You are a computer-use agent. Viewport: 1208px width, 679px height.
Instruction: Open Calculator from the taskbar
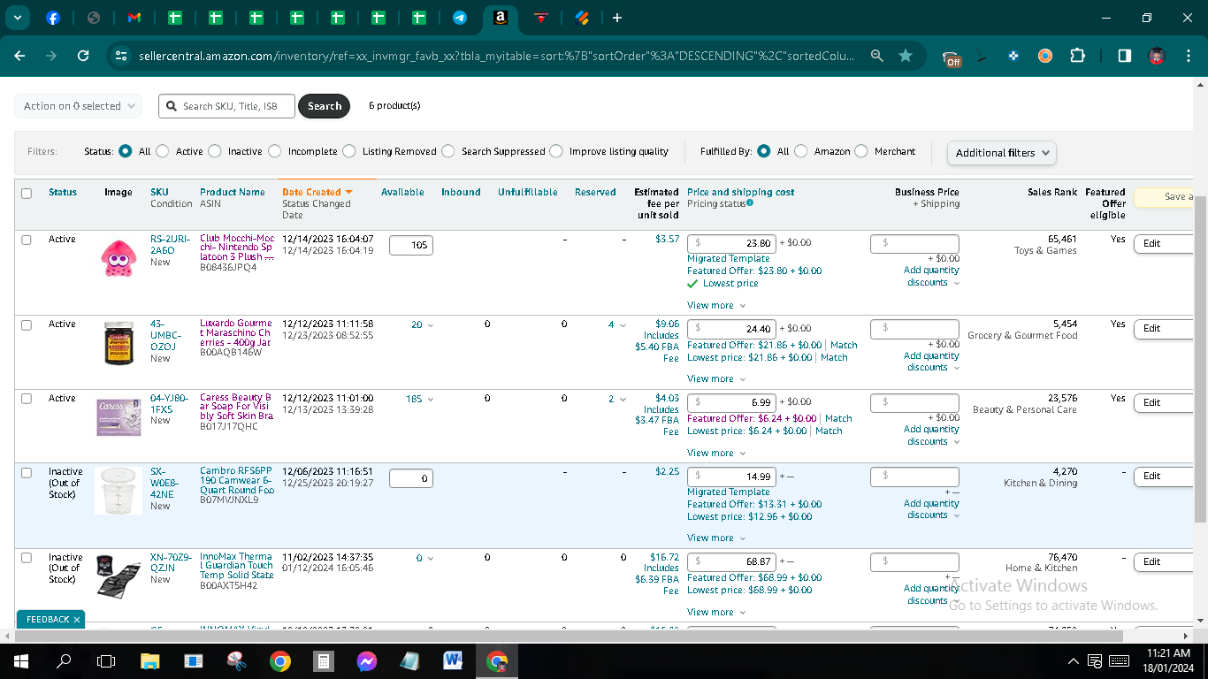324,660
